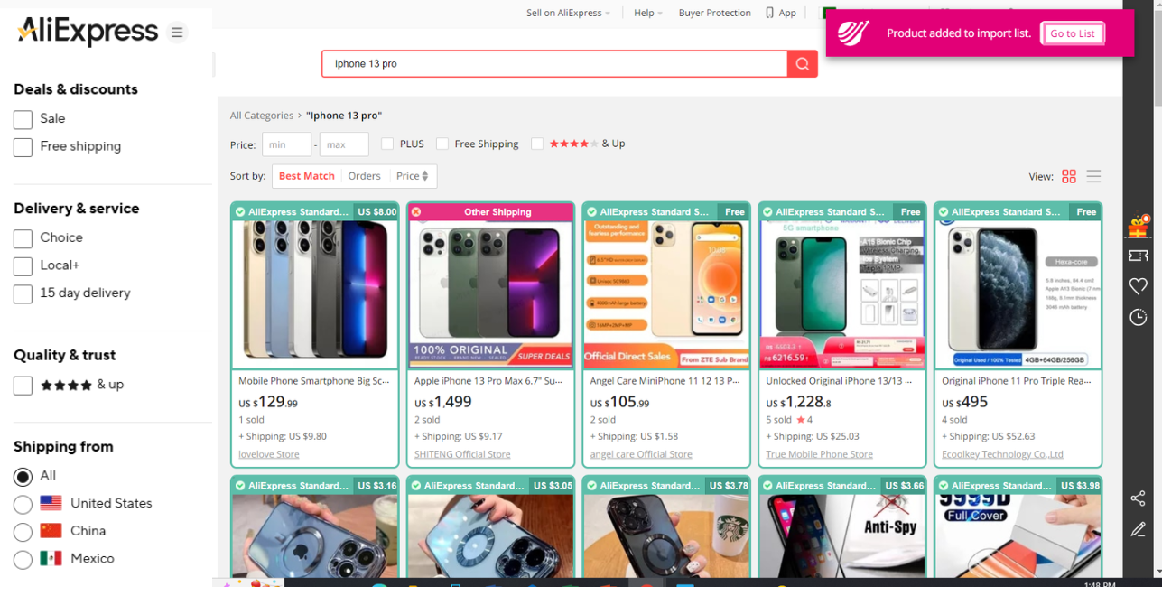Open lovelove Store link
Screen dimensions: 1162x596
269,454
